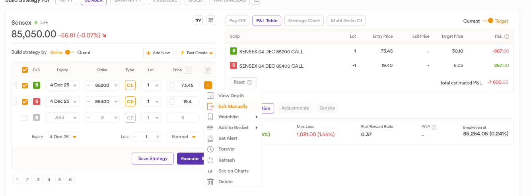The width and height of the screenshot is (531, 196).
Task: Toggle the Current/Target price slider
Action: click(488, 21)
